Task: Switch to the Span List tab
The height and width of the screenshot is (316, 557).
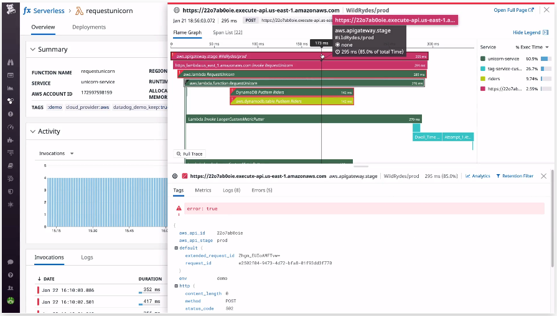Action: point(227,32)
